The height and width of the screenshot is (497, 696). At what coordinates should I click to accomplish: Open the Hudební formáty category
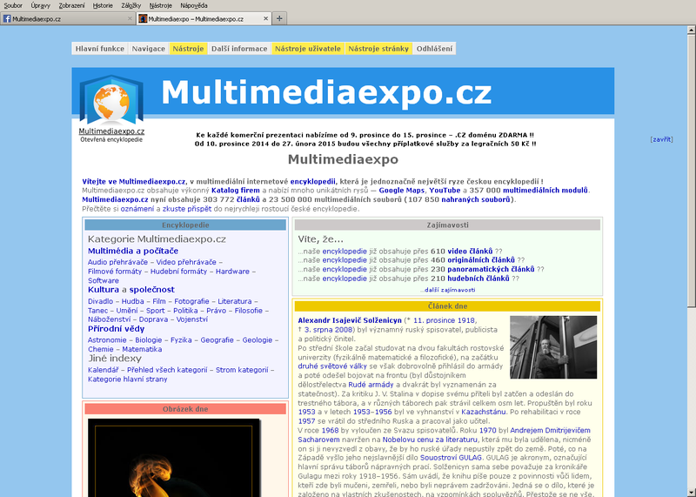178,272
